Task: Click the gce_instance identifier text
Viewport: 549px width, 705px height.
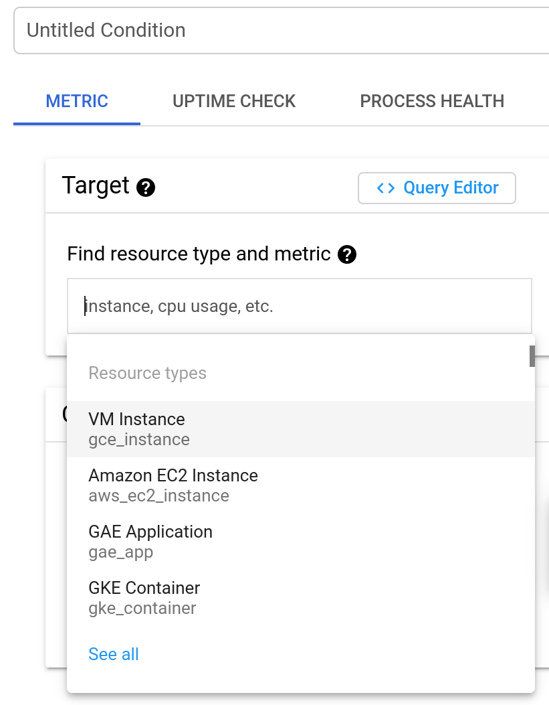Action: (139, 440)
